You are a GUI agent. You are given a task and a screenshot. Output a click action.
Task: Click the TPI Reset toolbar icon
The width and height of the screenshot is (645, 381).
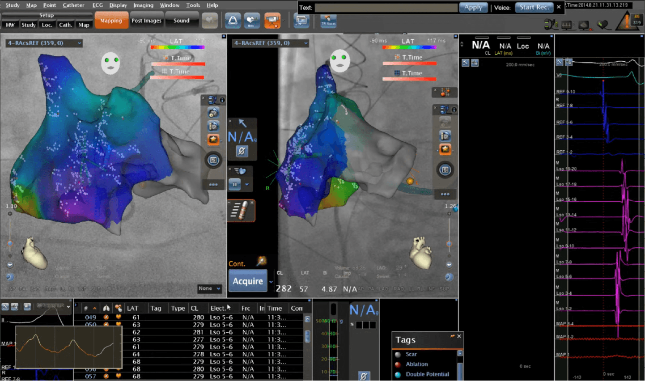[x=328, y=21]
